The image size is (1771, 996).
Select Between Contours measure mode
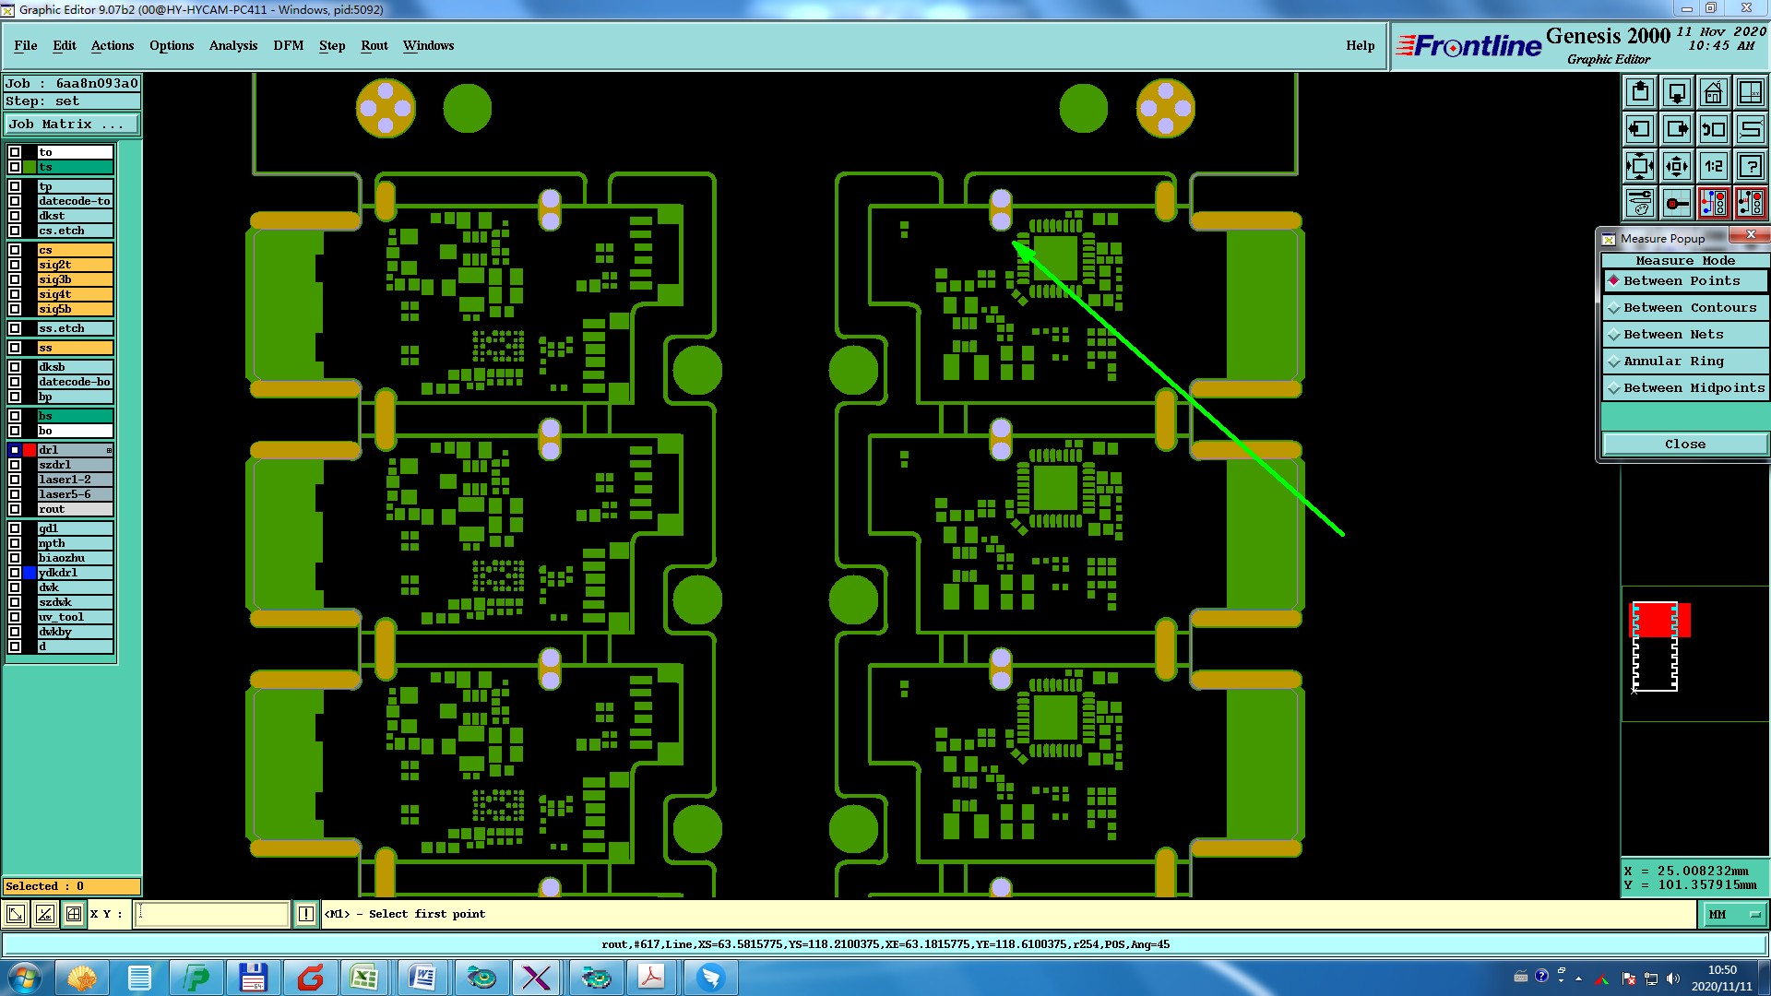coord(1689,308)
